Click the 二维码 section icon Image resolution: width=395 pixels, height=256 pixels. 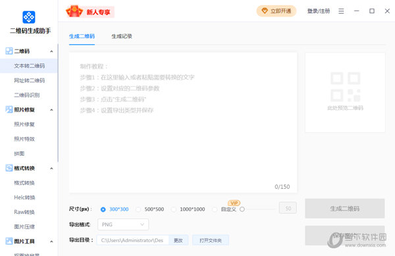9,51
